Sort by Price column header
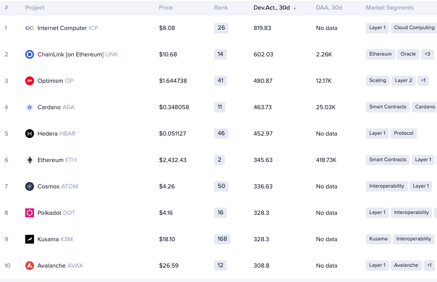Screen dimensions: 437x282 point(166,8)
